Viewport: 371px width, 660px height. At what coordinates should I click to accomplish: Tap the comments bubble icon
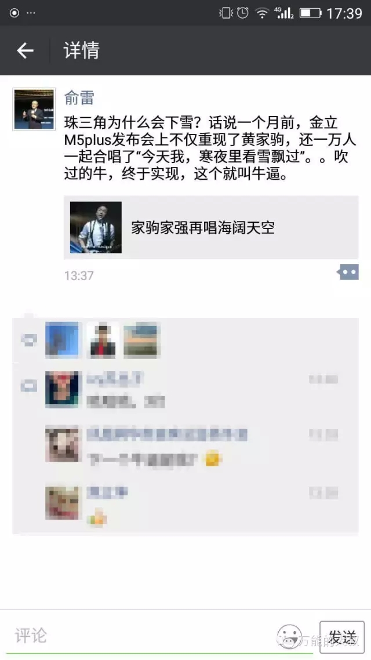tap(28, 386)
